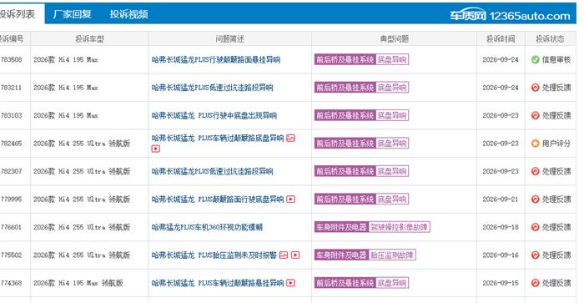
Task: Click the 车质网 12365auto.com logo
Action: (510, 15)
